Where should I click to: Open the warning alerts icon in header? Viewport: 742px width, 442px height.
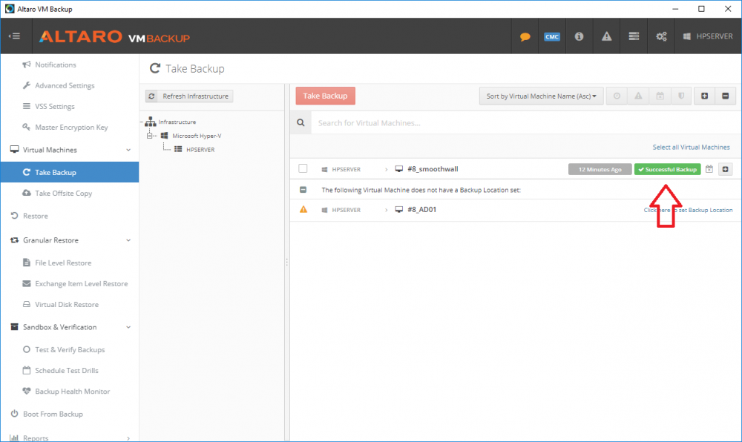606,36
